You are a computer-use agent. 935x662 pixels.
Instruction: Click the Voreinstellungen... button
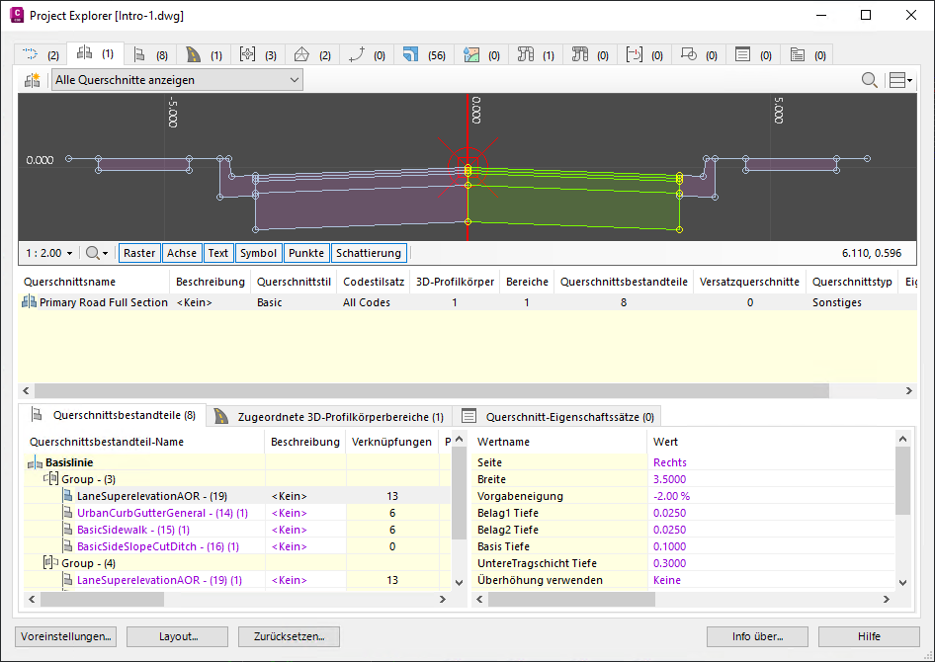coord(66,636)
